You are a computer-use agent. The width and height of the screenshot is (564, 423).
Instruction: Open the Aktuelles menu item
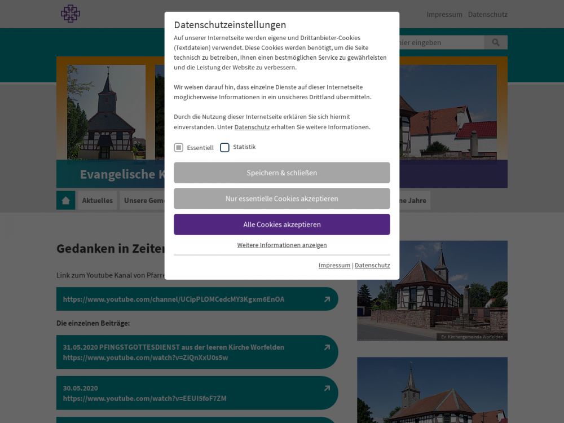(x=97, y=200)
